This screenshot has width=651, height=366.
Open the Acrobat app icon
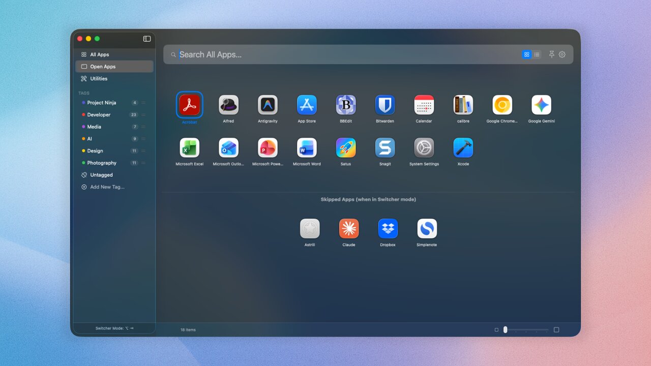[189, 105]
